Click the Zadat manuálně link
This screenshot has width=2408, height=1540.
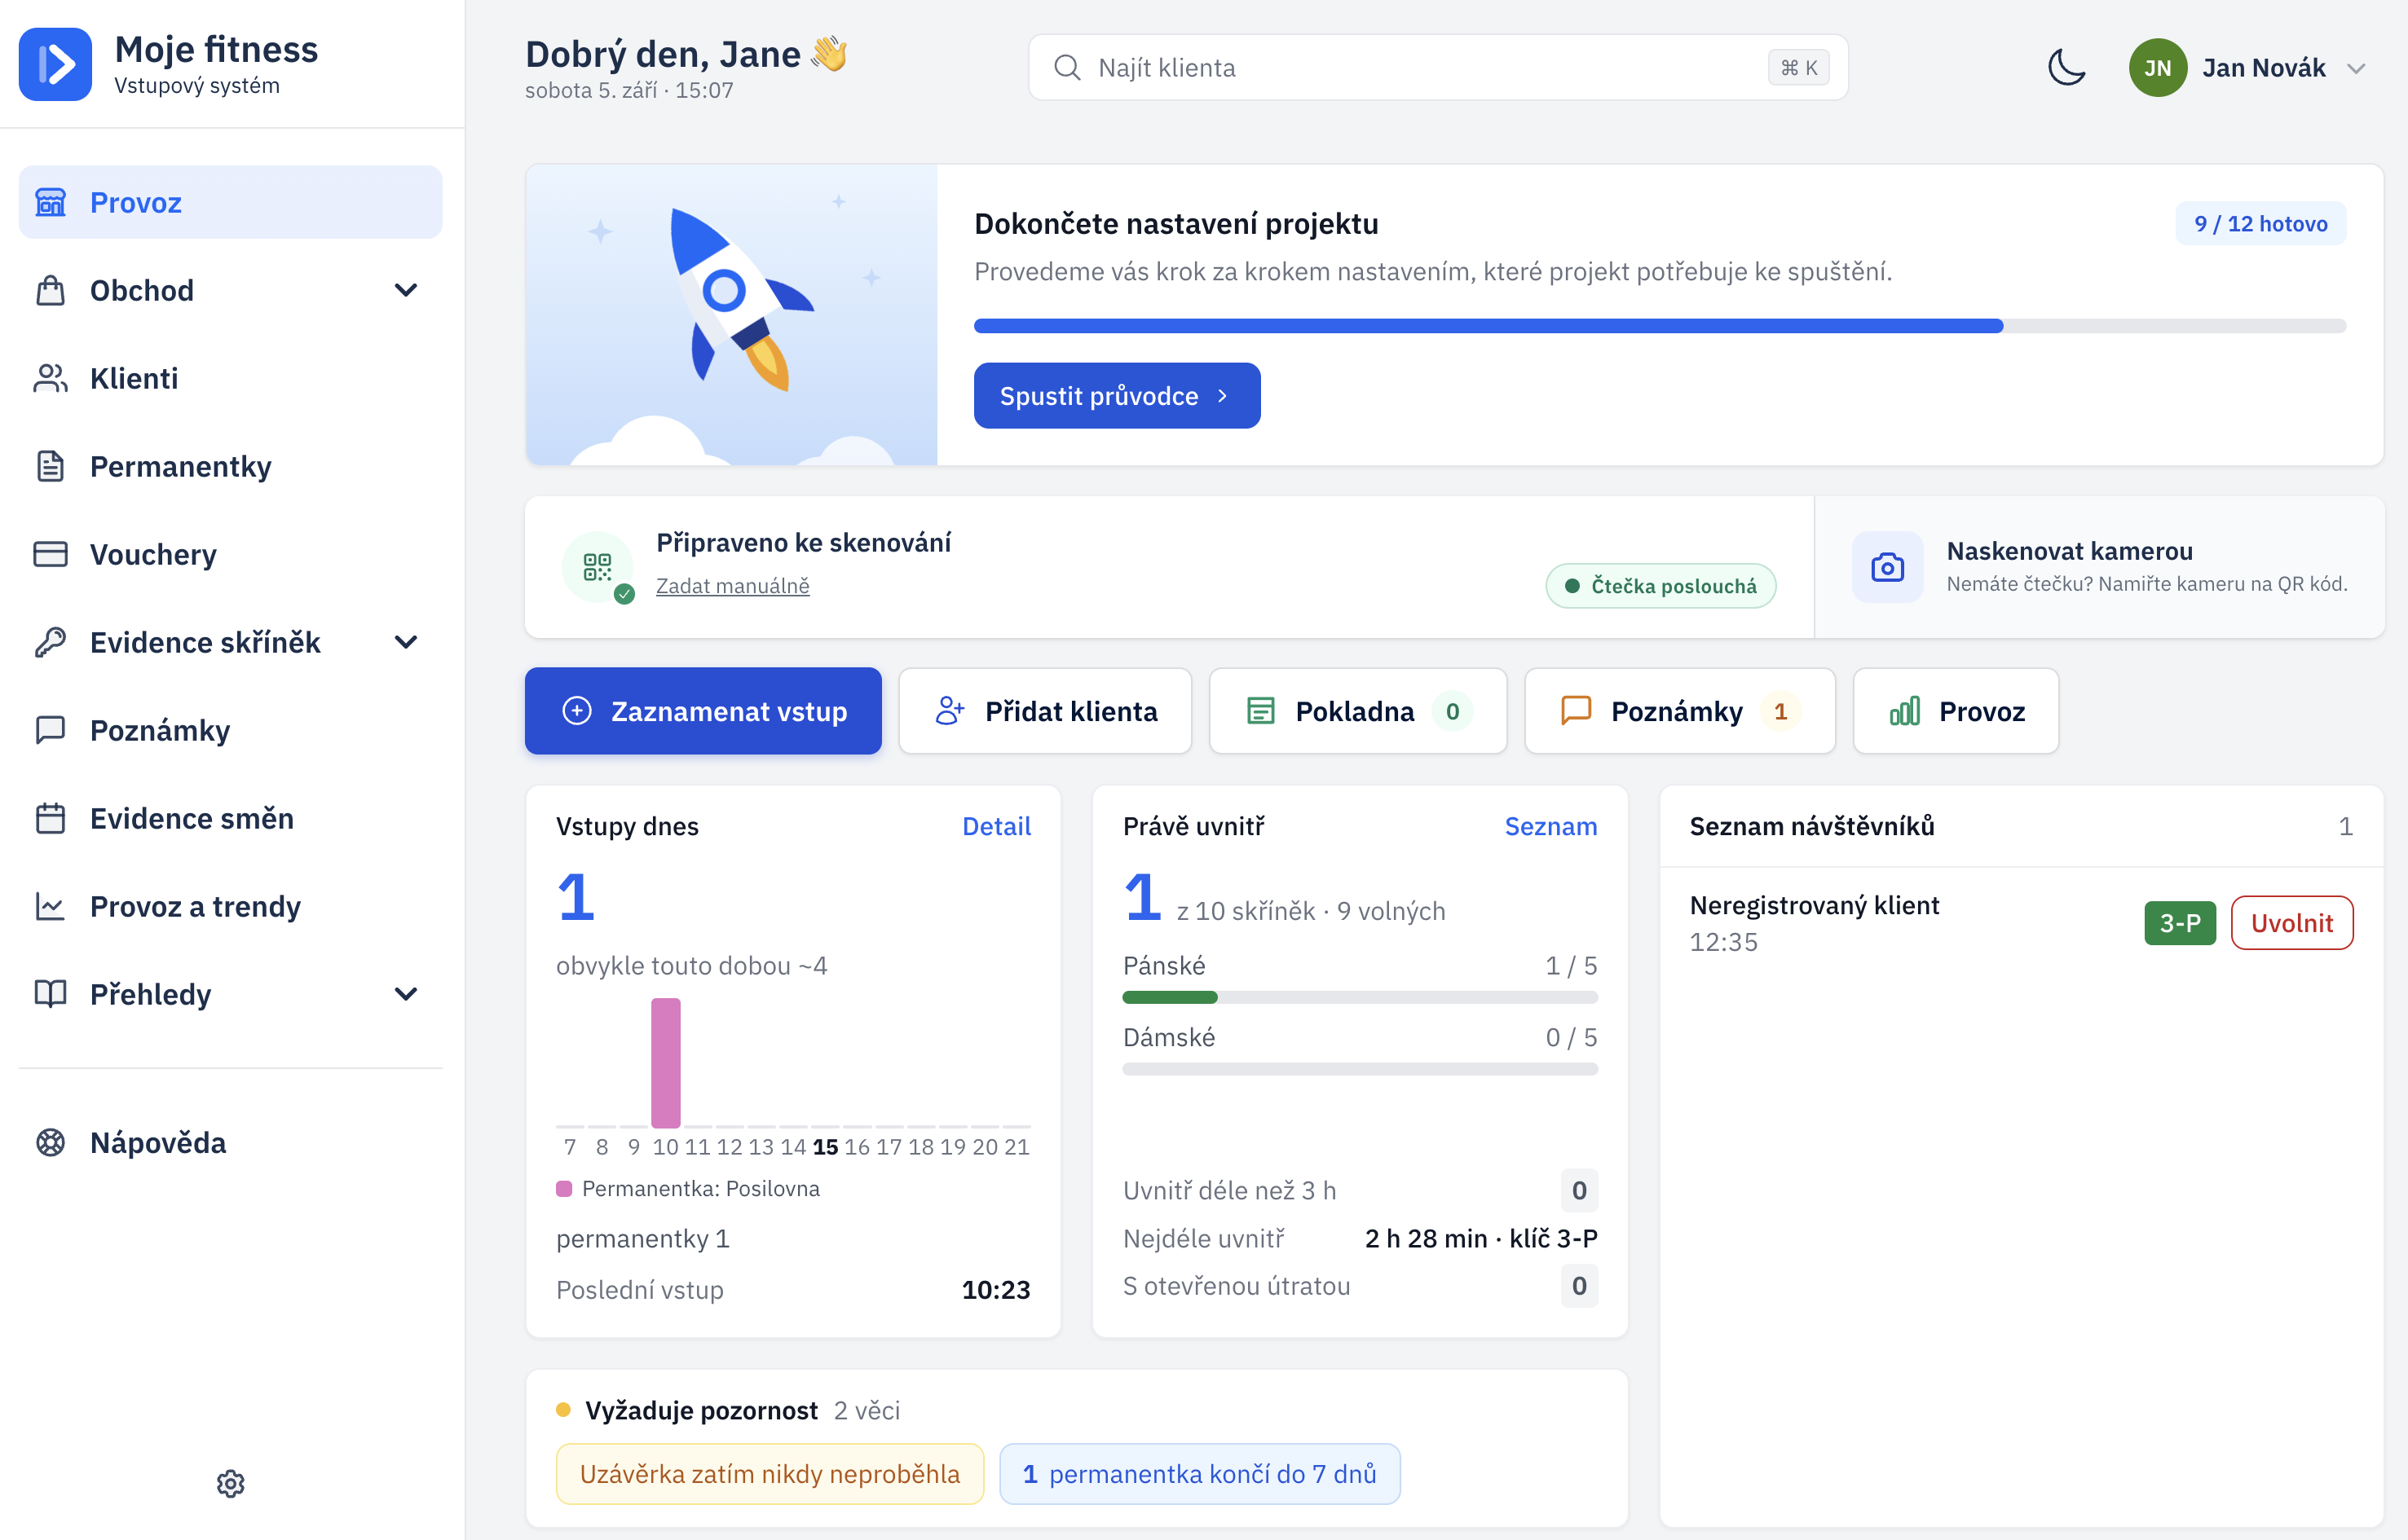tap(732, 586)
